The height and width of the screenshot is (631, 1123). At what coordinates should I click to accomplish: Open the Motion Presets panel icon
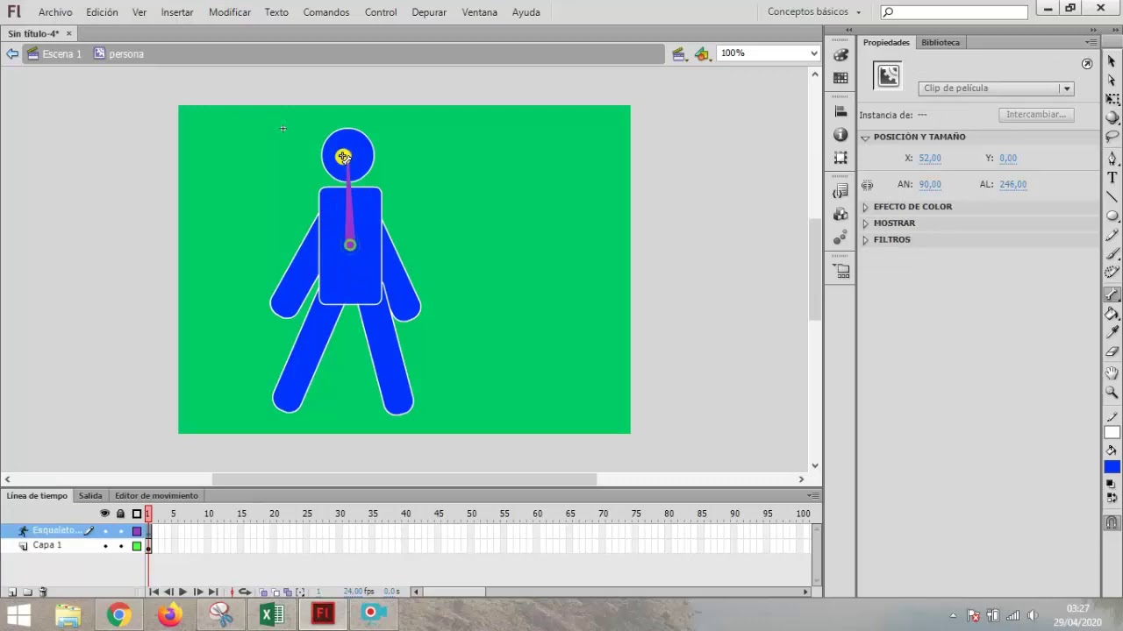(x=840, y=238)
